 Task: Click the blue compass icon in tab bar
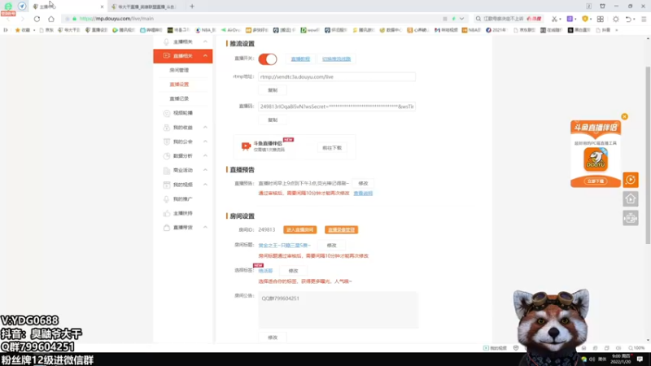tap(22, 7)
